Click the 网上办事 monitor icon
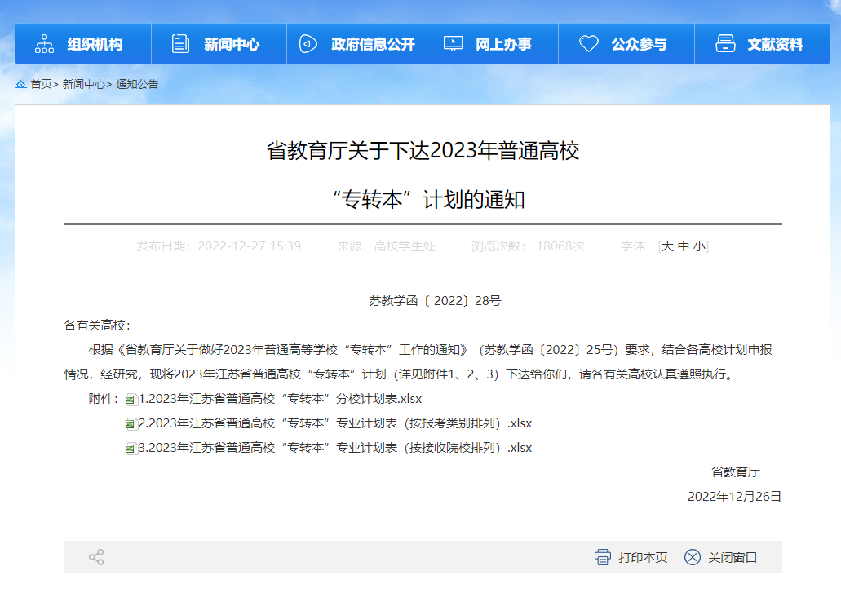 point(453,44)
